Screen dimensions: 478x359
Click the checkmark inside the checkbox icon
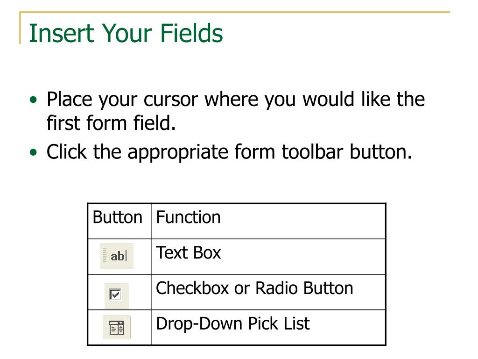116,295
